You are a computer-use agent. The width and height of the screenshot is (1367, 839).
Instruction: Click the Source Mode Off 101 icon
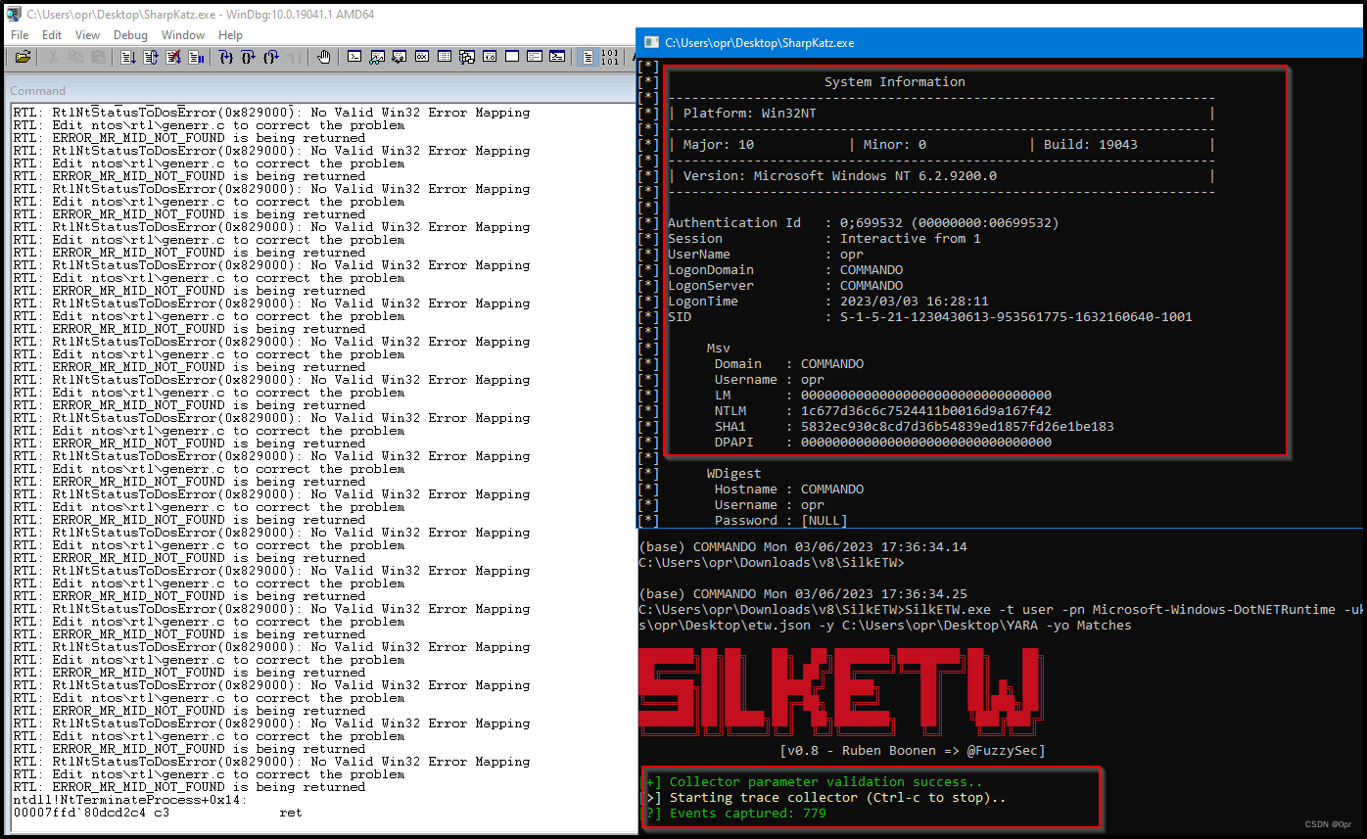[x=610, y=57]
